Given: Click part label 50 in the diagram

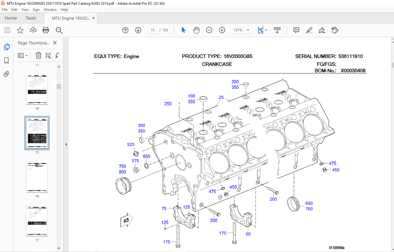Looking at the screenshot, I should (x=248, y=234).
